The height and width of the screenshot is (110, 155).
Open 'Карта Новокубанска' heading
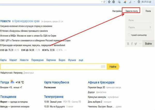coord(56,82)
